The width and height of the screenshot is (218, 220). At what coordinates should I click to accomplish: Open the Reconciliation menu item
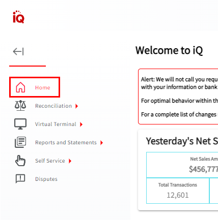point(53,106)
